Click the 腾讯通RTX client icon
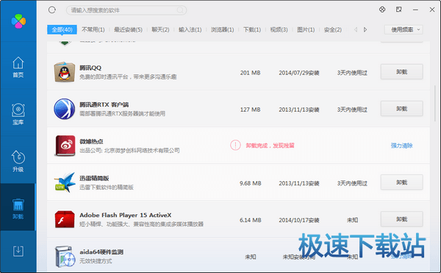441x273 pixels. click(65, 109)
